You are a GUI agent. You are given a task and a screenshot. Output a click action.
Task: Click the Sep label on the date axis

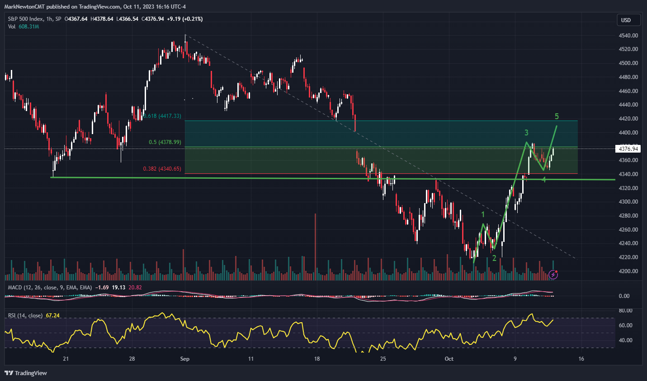tap(184, 359)
